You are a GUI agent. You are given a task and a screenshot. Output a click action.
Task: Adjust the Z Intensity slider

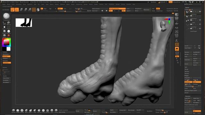pyautogui.click(x=66, y=11)
